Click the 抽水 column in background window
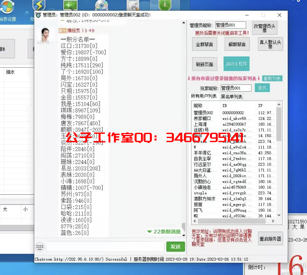307x275 pixels. (10, 72)
